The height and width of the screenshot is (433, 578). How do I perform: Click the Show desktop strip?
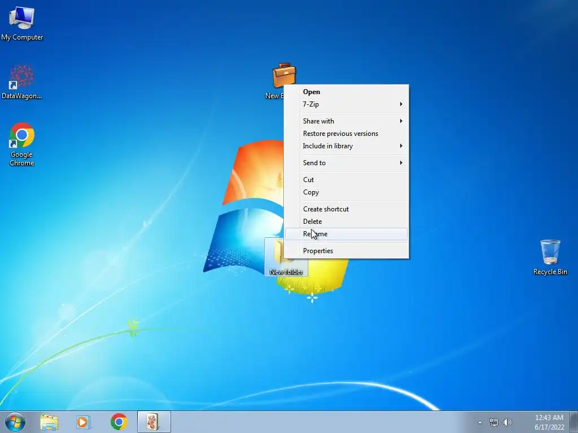(x=574, y=422)
